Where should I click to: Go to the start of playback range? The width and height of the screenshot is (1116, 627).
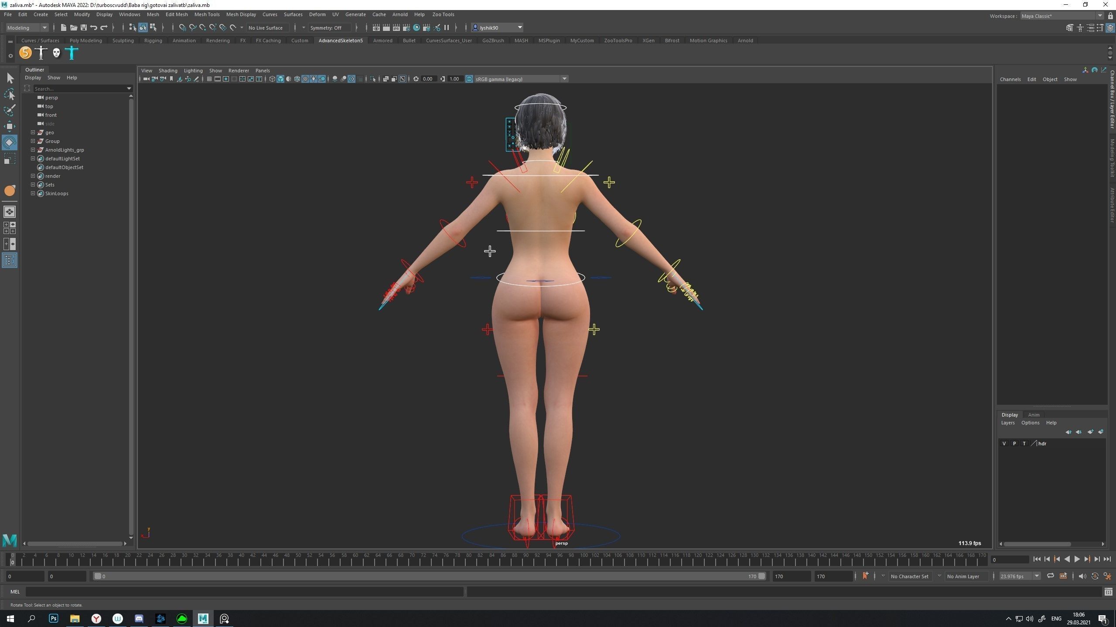(1037, 559)
